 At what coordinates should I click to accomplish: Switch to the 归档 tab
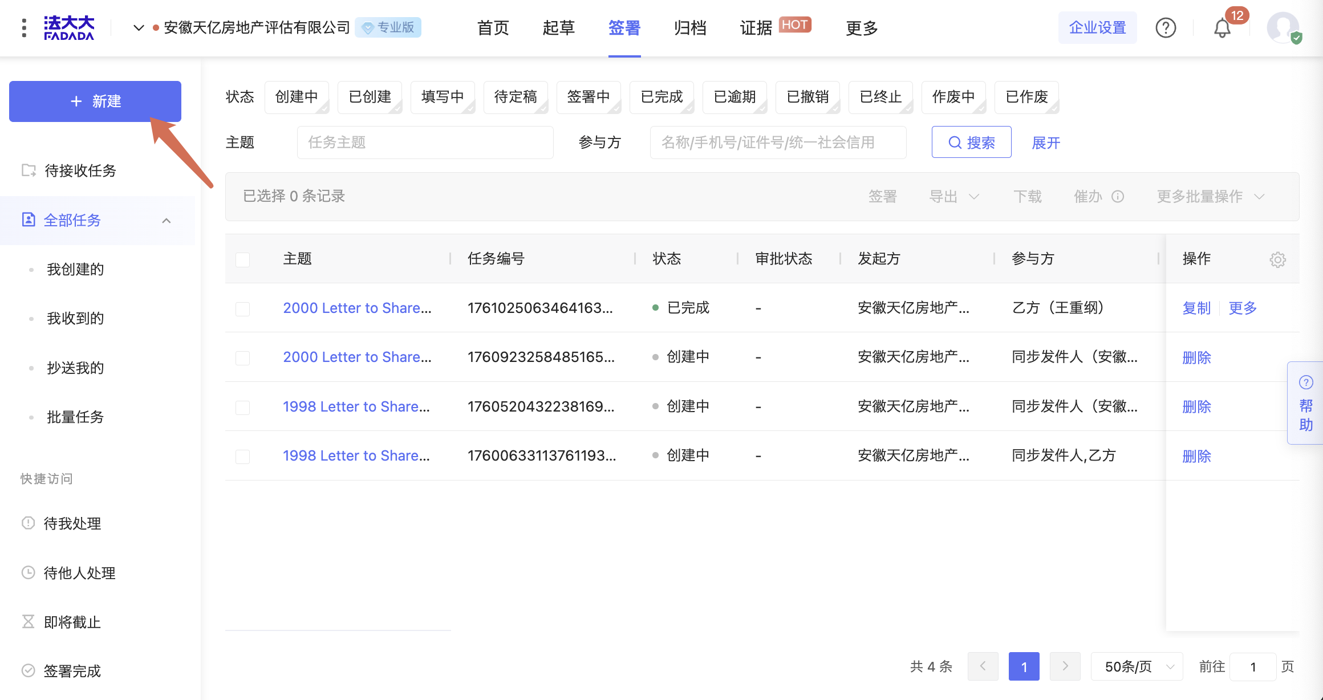[x=689, y=28]
